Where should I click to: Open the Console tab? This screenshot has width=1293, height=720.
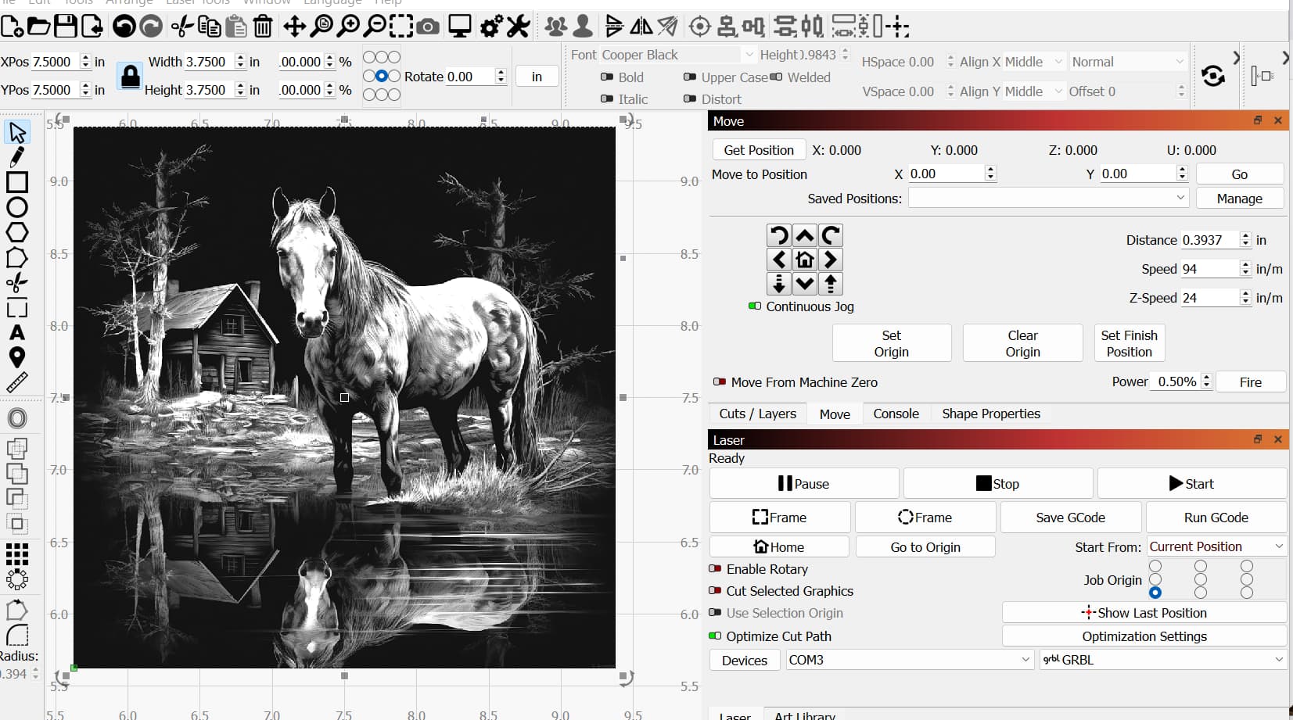[x=896, y=414]
